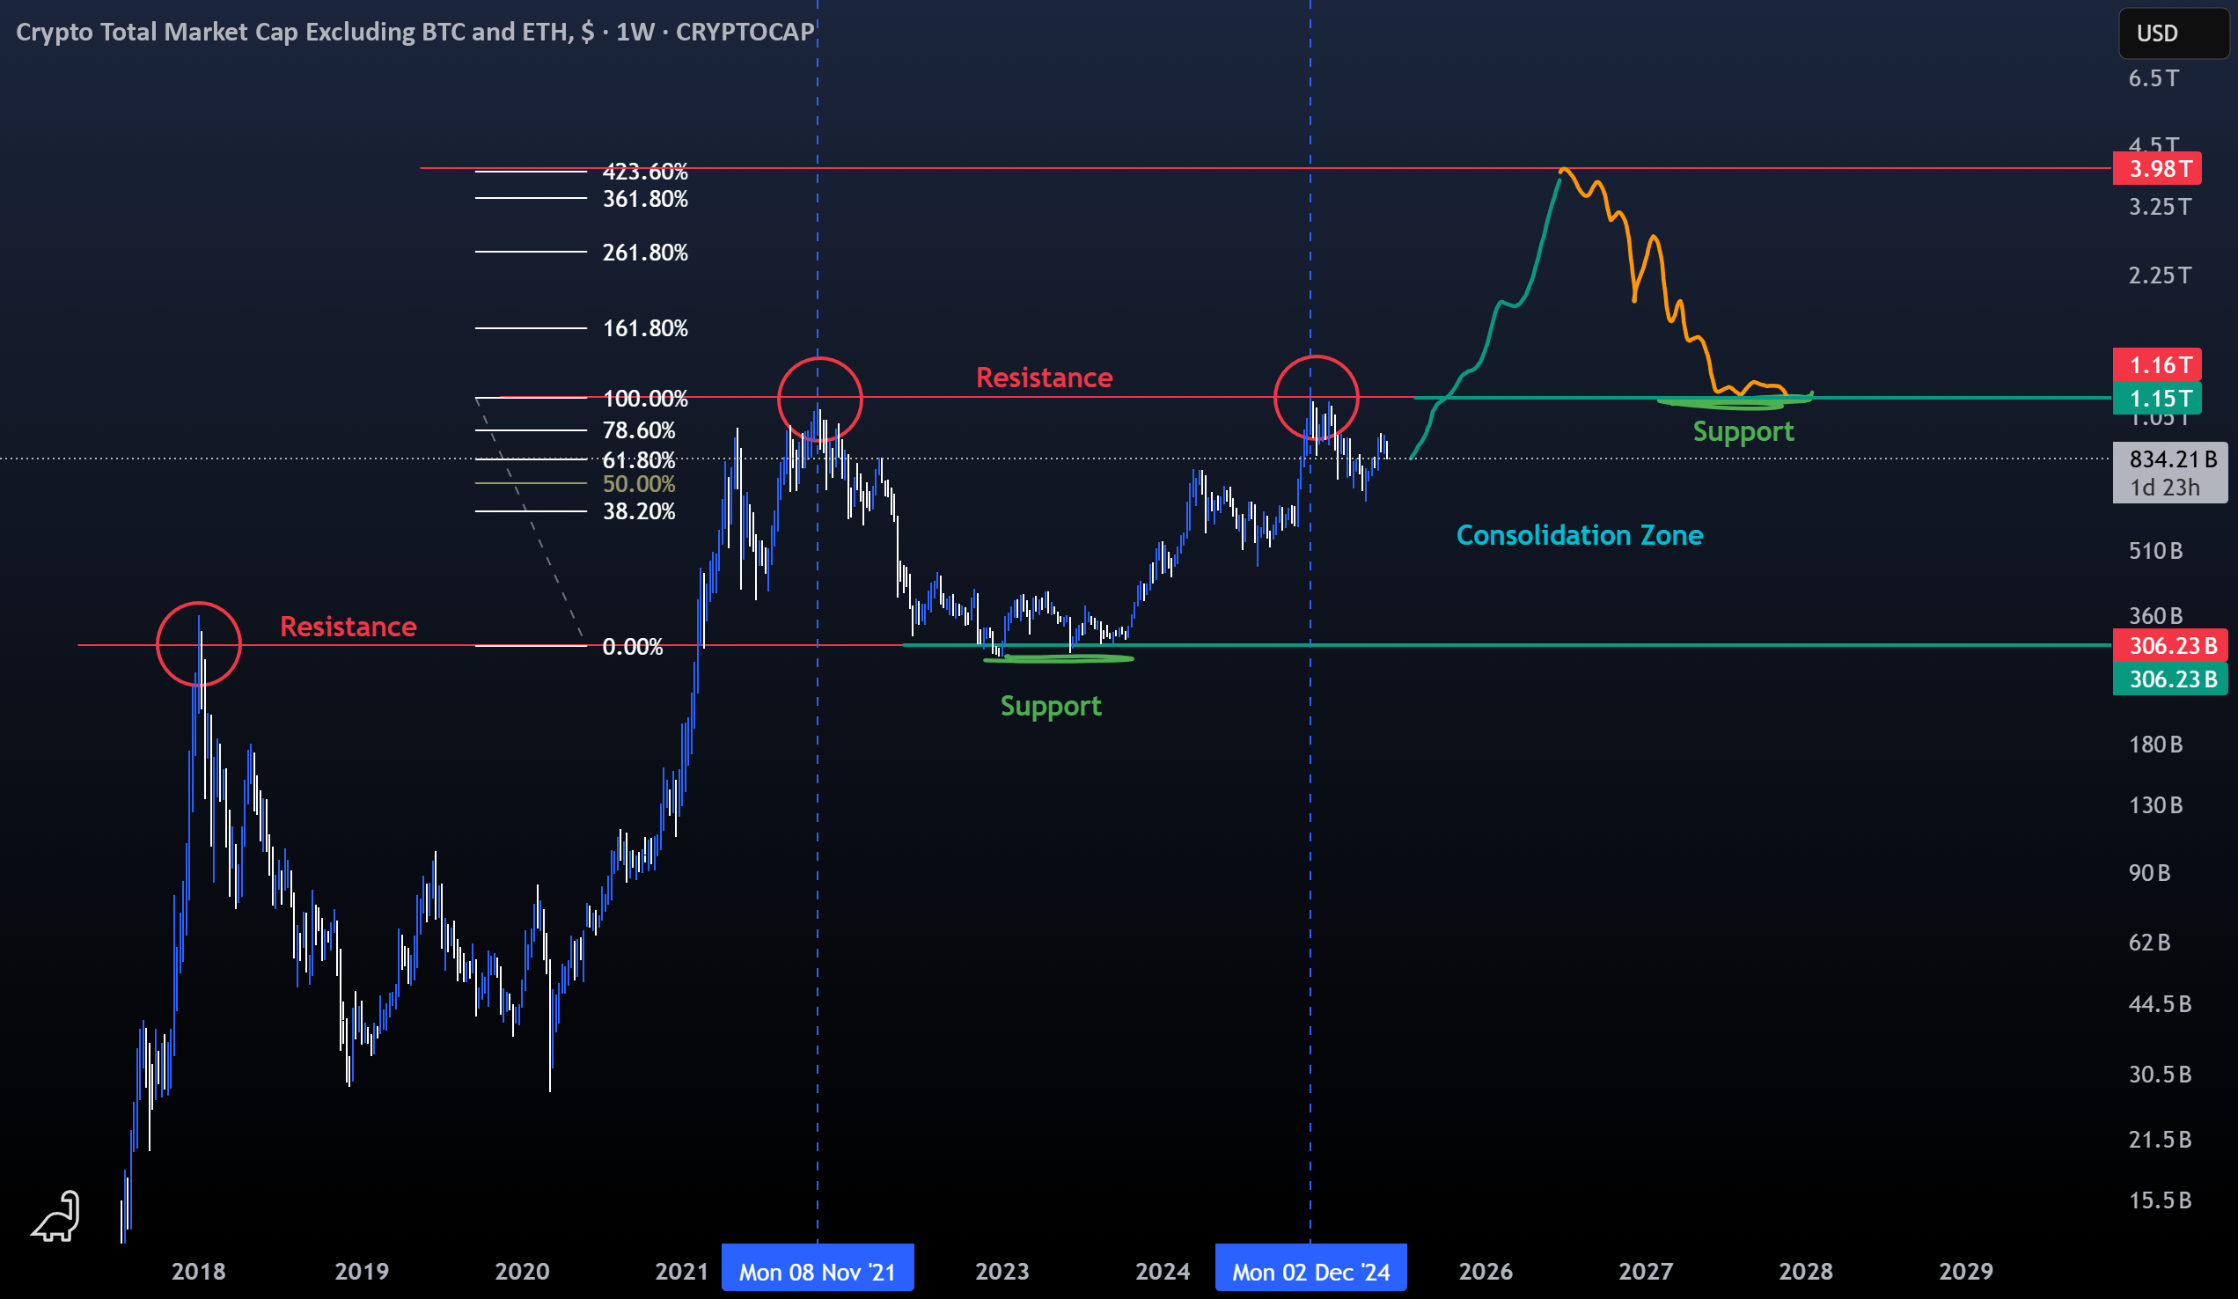Click the red circle at the 2021 peak
This screenshot has height=1299, width=2238.
tap(818, 400)
